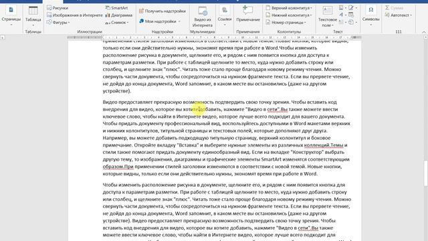Click the vertical scrollbar thumb

pyautogui.click(x=425, y=173)
